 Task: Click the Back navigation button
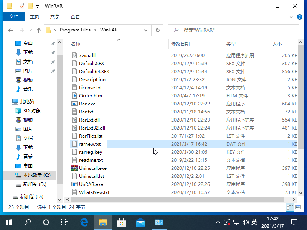coord(10,30)
